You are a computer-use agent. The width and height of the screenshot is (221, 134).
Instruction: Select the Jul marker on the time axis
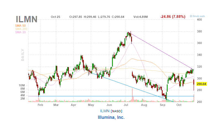(126, 105)
